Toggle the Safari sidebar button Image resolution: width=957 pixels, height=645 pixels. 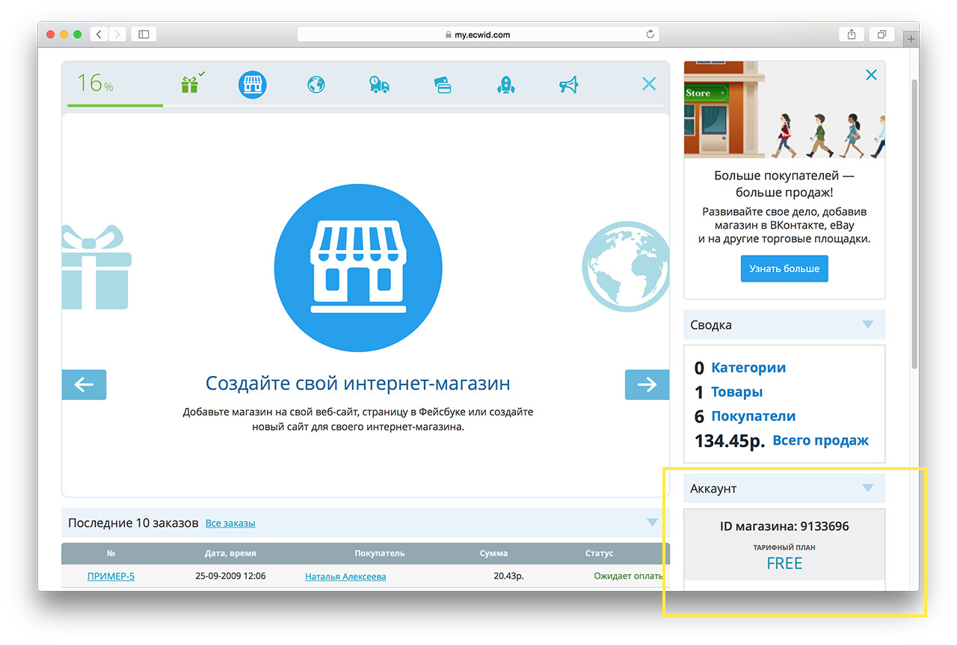click(x=144, y=34)
